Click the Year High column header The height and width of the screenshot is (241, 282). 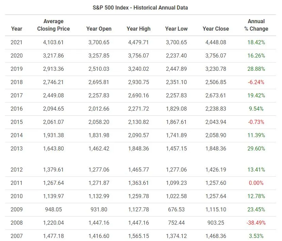(138, 29)
